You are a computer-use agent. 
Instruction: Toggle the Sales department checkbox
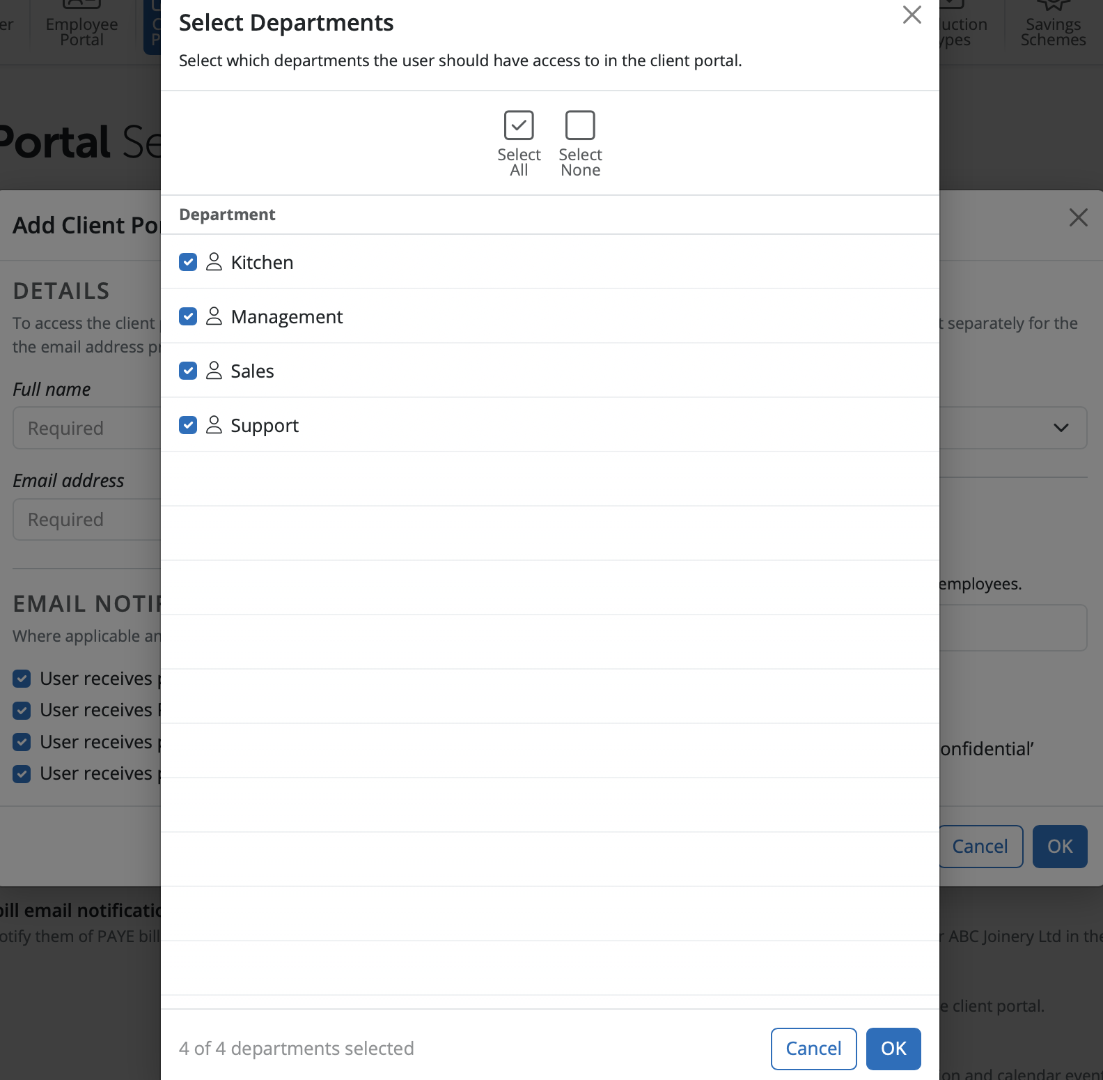188,371
